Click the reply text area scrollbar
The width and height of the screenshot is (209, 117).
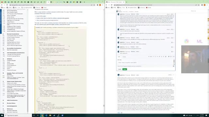tap(174, 61)
